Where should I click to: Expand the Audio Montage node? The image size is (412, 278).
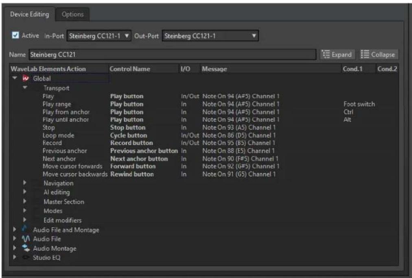click(x=15, y=248)
